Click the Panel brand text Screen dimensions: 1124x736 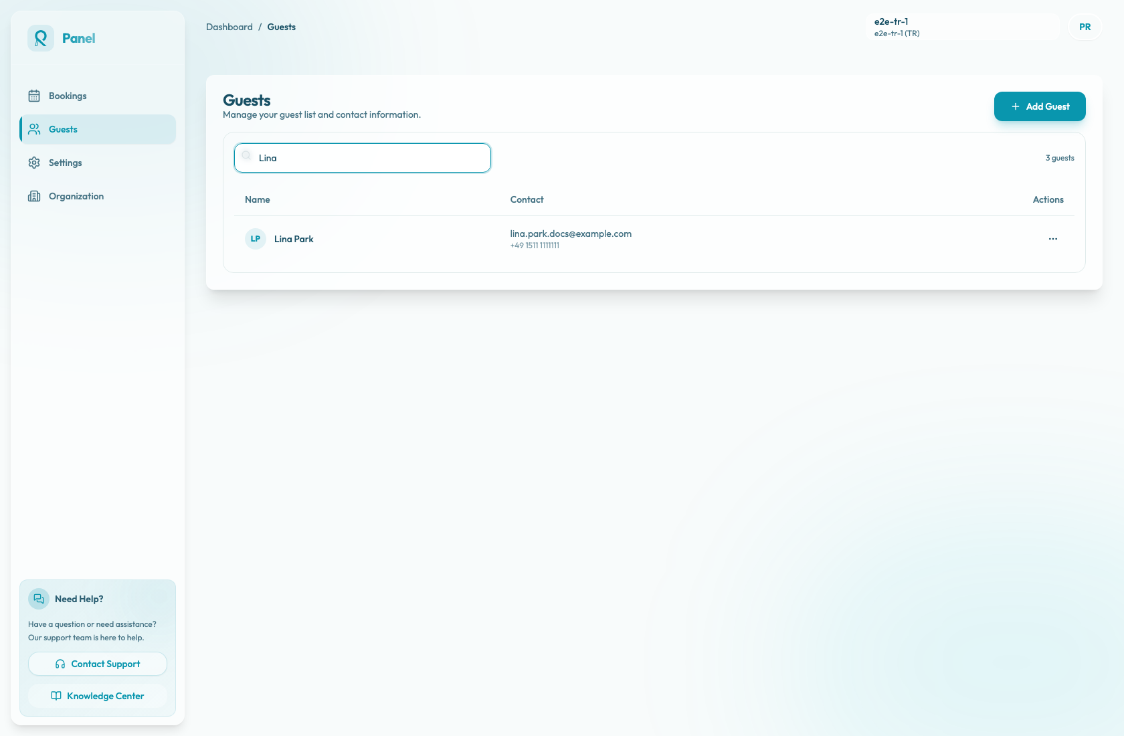[79, 38]
